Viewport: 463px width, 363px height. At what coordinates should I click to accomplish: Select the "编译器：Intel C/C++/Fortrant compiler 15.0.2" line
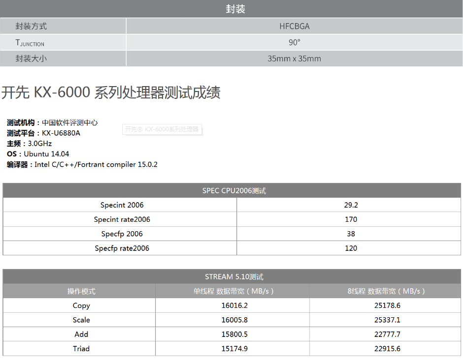coord(82,165)
